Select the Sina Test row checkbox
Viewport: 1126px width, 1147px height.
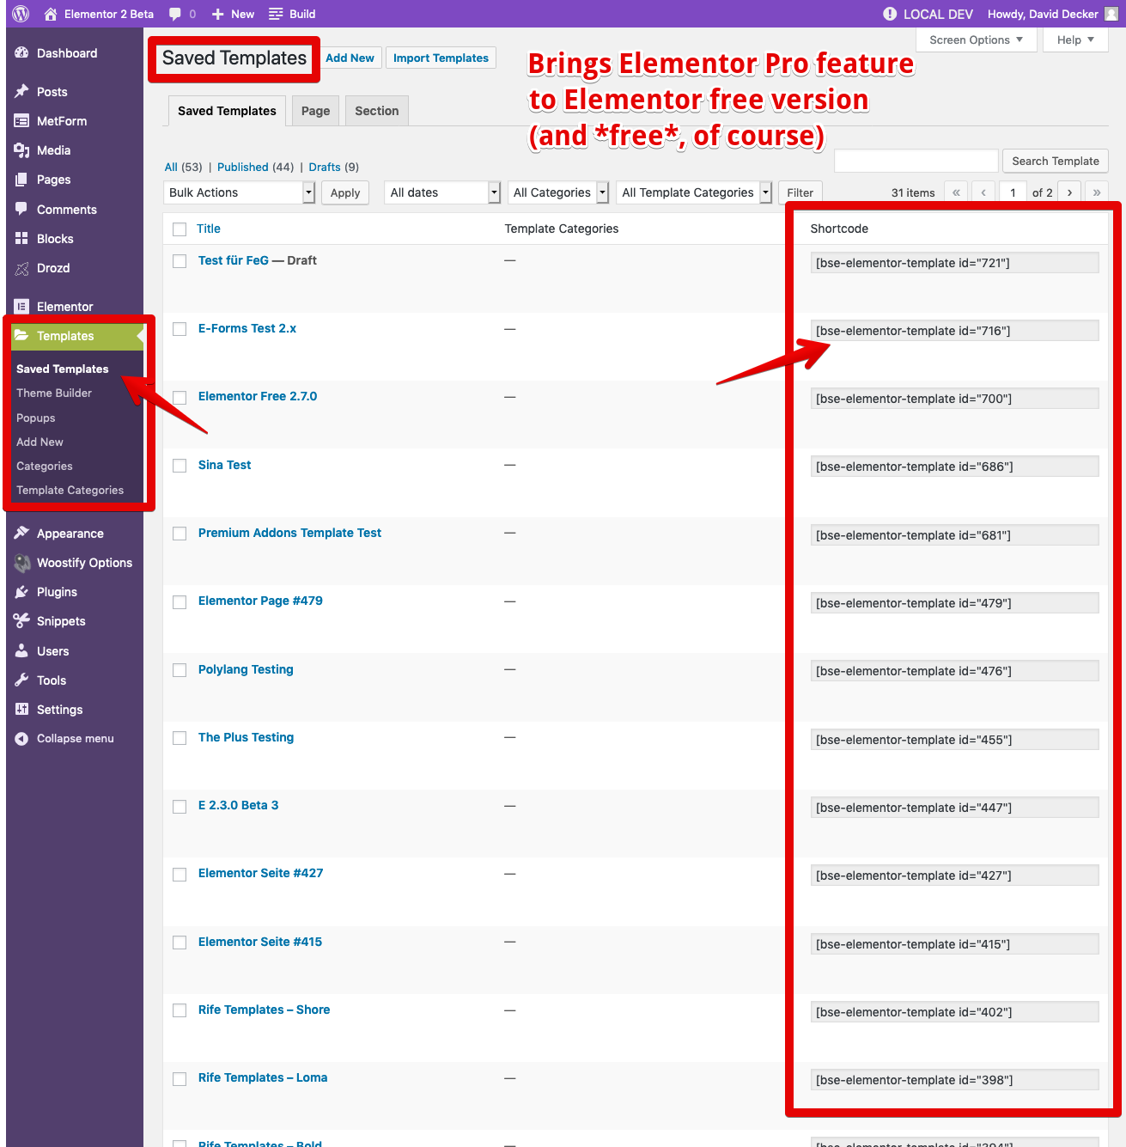tap(180, 466)
